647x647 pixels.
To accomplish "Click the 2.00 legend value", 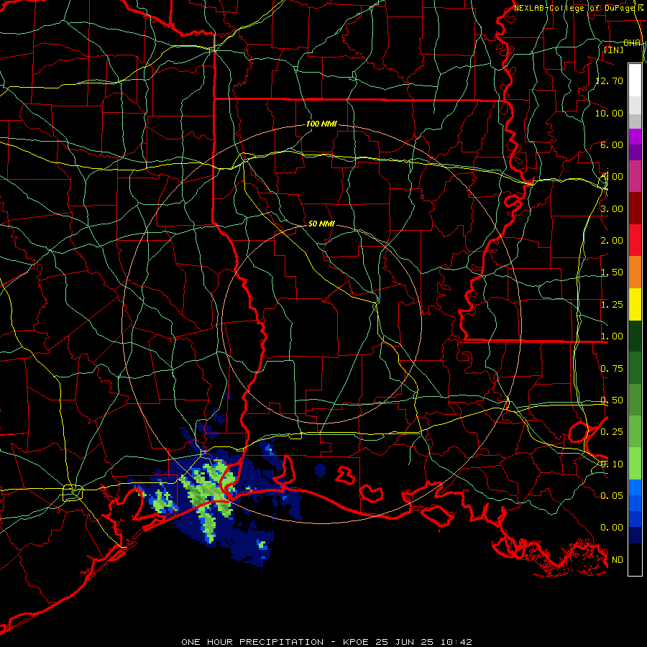I will [x=612, y=241].
